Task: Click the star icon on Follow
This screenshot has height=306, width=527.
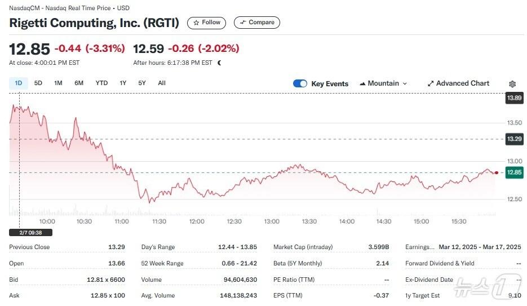Action: pyautogui.click(x=196, y=23)
